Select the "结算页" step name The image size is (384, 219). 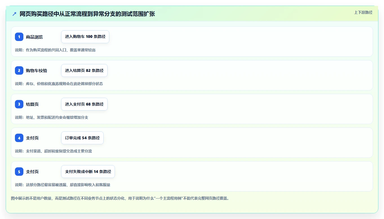pyautogui.click(x=32, y=104)
